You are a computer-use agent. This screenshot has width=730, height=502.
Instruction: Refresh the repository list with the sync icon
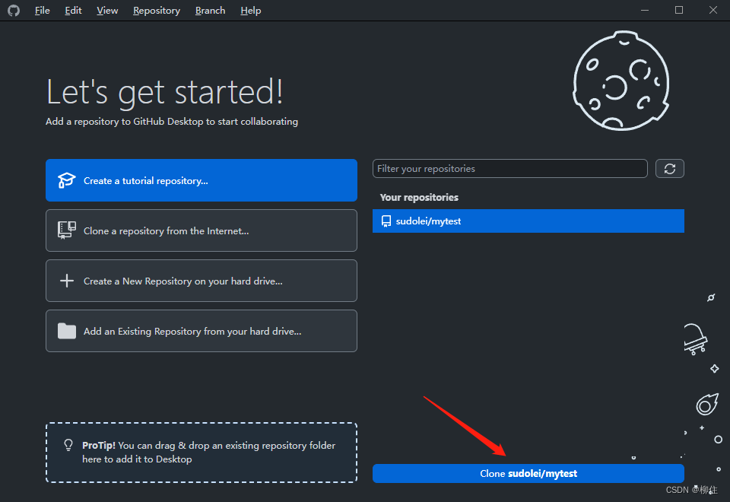click(x=669, y=169)
